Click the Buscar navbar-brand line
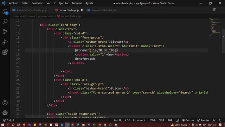Screen dimensions: 225x127 click(98, 89)
